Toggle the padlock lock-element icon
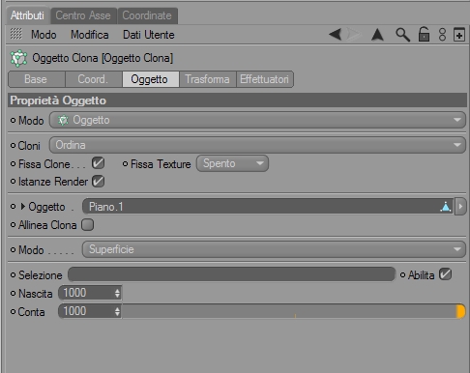470x373 pixels. coord(424,34)
